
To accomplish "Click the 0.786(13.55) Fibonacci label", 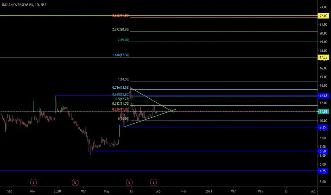I will pos(121,88).
